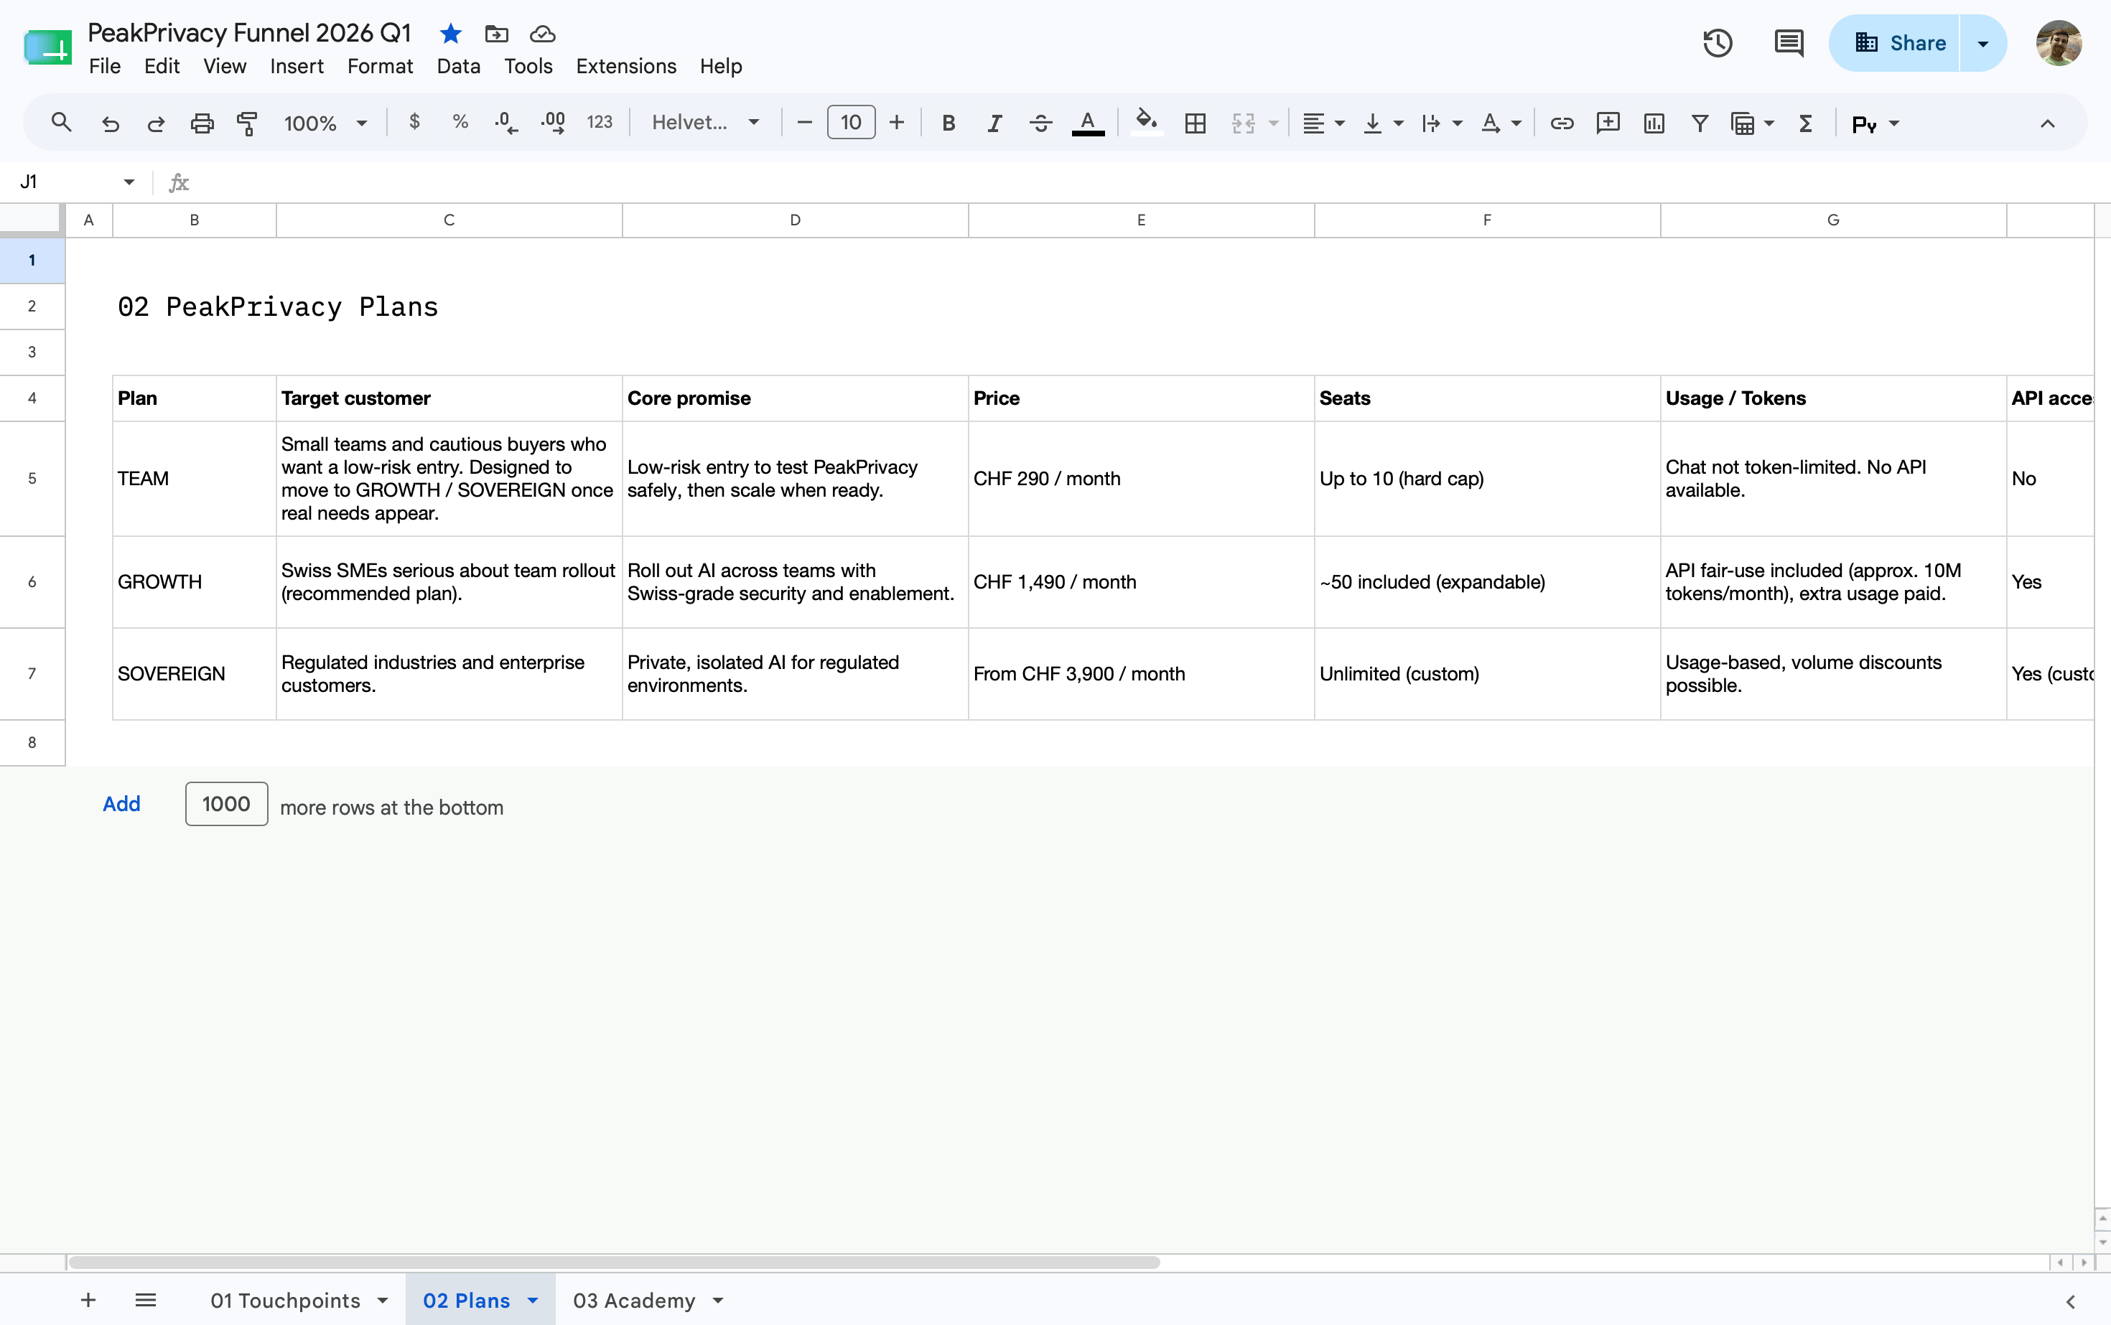Open the Insert menu

[297, 67]
